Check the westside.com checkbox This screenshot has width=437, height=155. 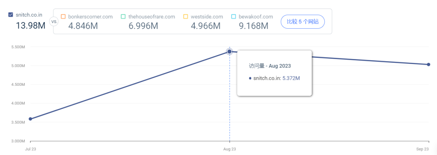click(186, 17)
